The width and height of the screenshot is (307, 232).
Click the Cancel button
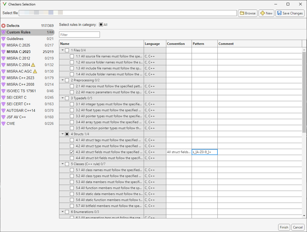coord(298,227)
